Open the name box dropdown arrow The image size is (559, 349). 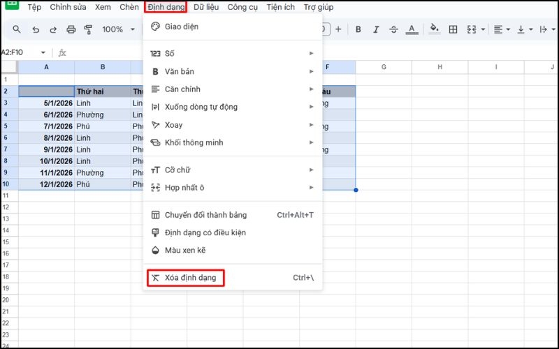pyautogui.click(x=43, y=52)
